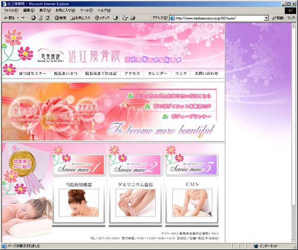Image resolution: width=298 pixels, height=250 pixels.
Task: Click the gold 血管美人のご紹介 medal badge
Action: click(22, 164)
